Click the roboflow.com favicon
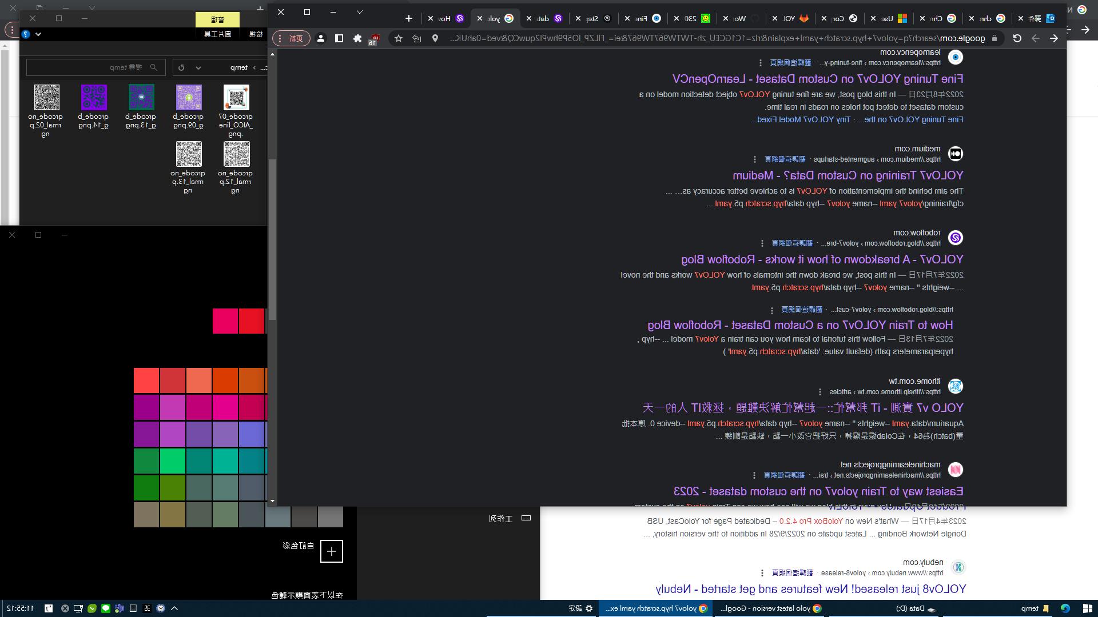The height and width of the screenshot is (617, 1098). click(956, 238)
